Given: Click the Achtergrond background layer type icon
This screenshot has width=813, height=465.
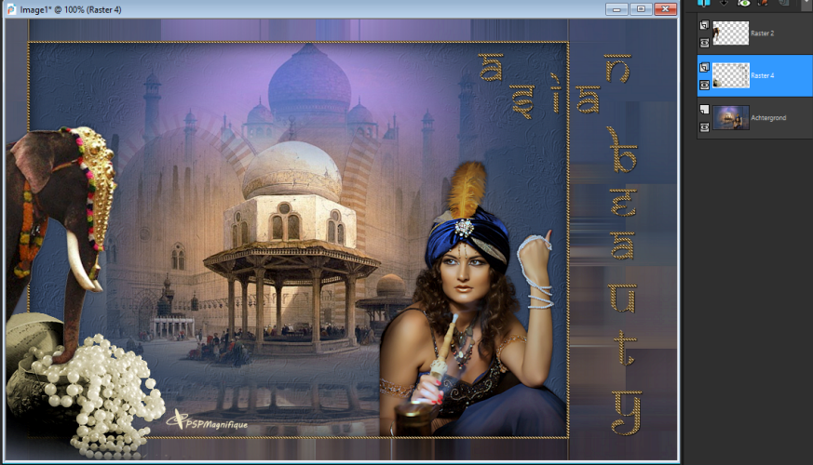Looking at the screenshot, I should pyautogui.click(x=704, y=110).
